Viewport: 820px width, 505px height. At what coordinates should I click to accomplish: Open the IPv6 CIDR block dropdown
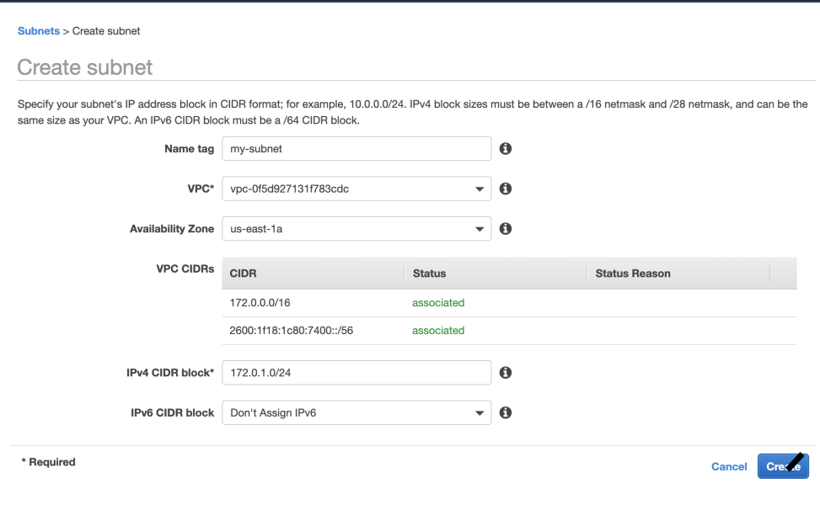pos(356,412)
